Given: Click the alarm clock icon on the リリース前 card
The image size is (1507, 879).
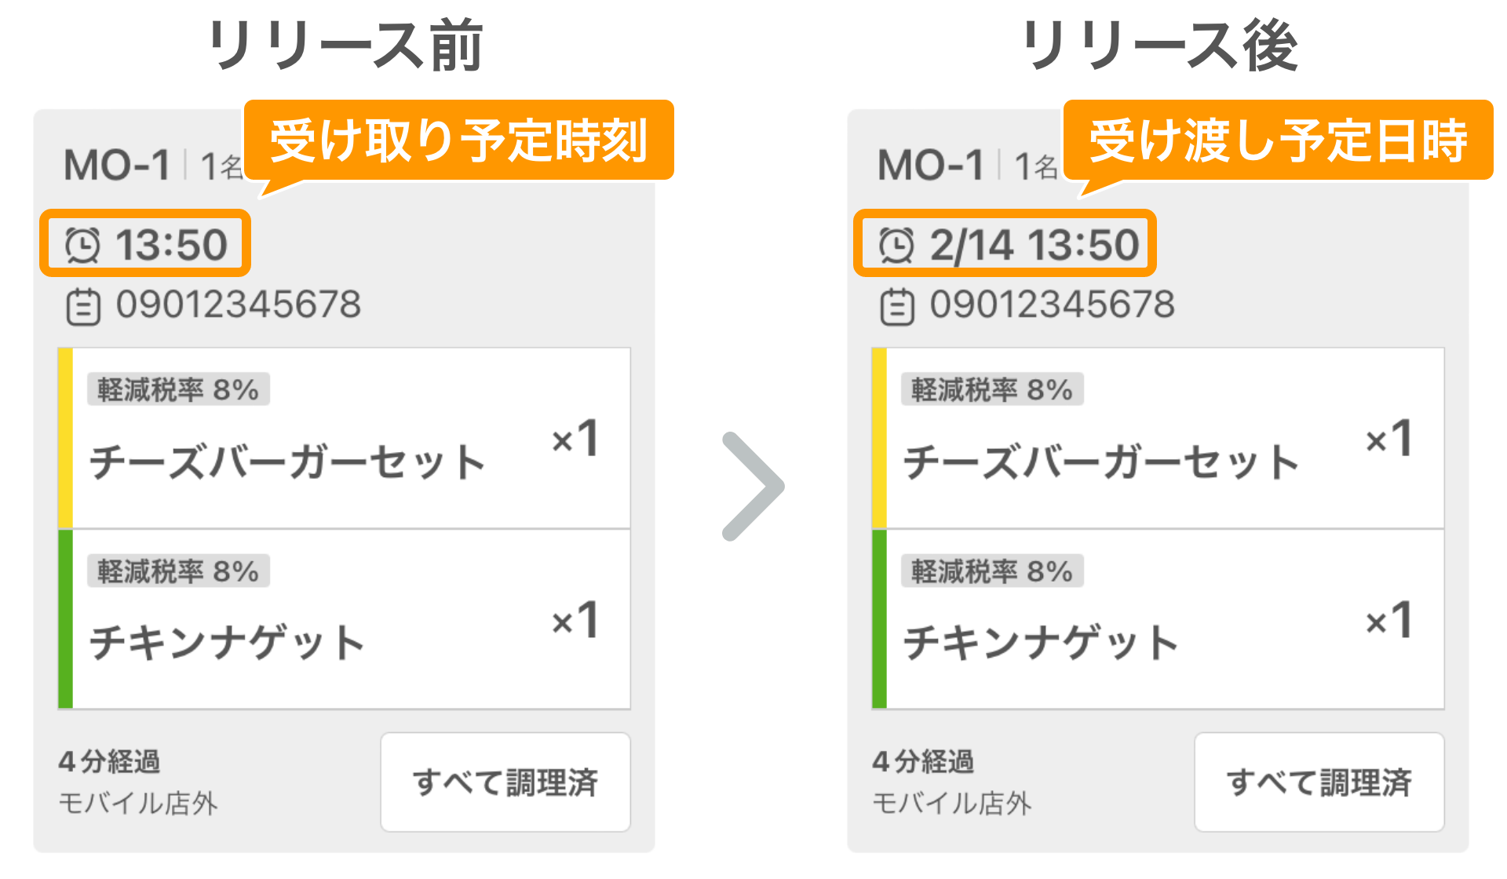Looking at the screenshot, I should coord(84,244).
